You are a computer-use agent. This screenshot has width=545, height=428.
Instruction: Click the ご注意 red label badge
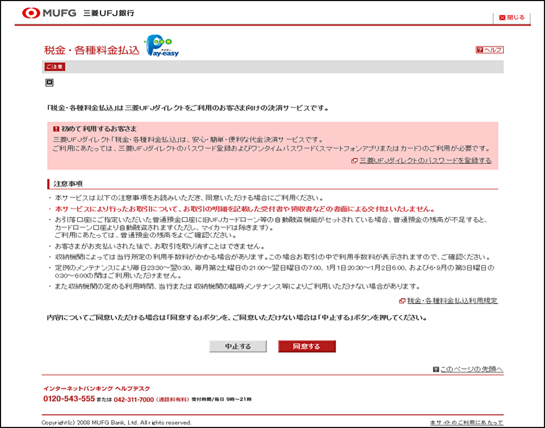[55, 67]
